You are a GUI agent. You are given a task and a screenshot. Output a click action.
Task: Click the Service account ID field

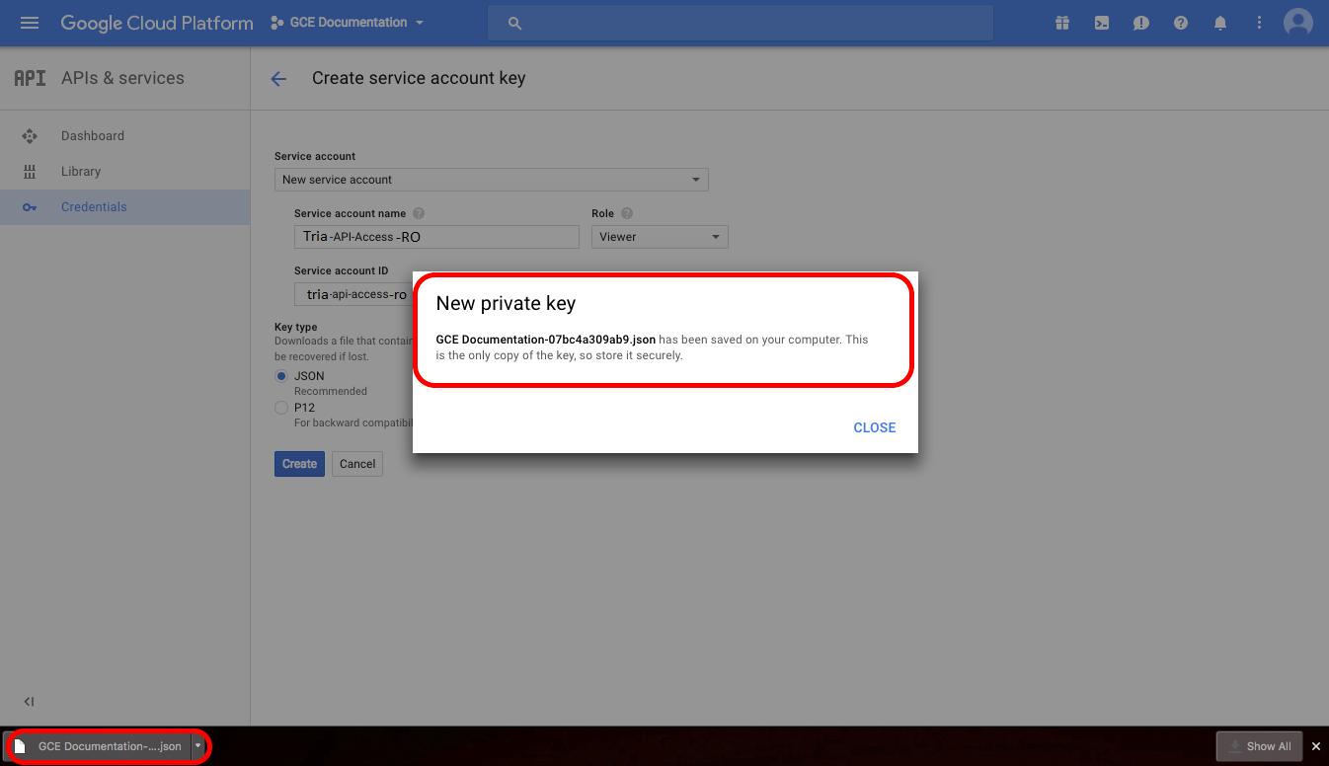tap(353, 294)
